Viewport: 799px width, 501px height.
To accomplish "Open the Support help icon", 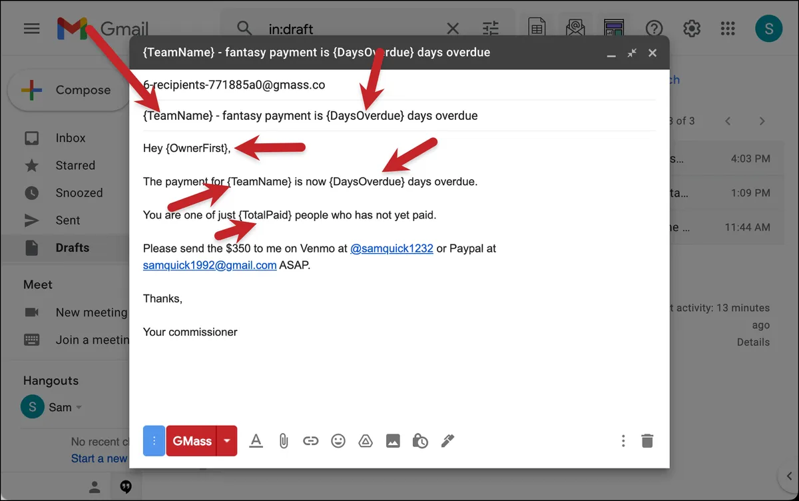I will point(654,29).
